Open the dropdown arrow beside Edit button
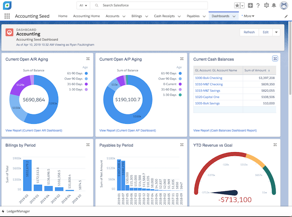292x217 pixels. [277, 32]
